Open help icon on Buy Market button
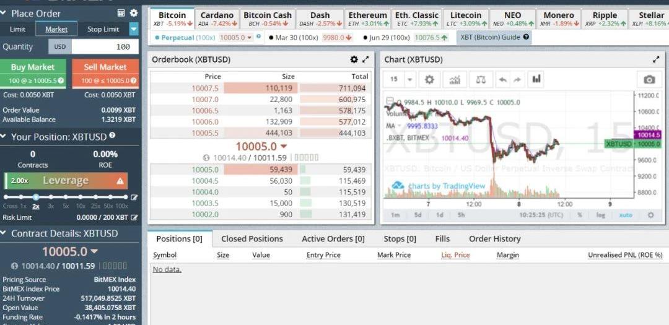Image resolution: width=669 pixels, height=325 pixels. (61, 80)
